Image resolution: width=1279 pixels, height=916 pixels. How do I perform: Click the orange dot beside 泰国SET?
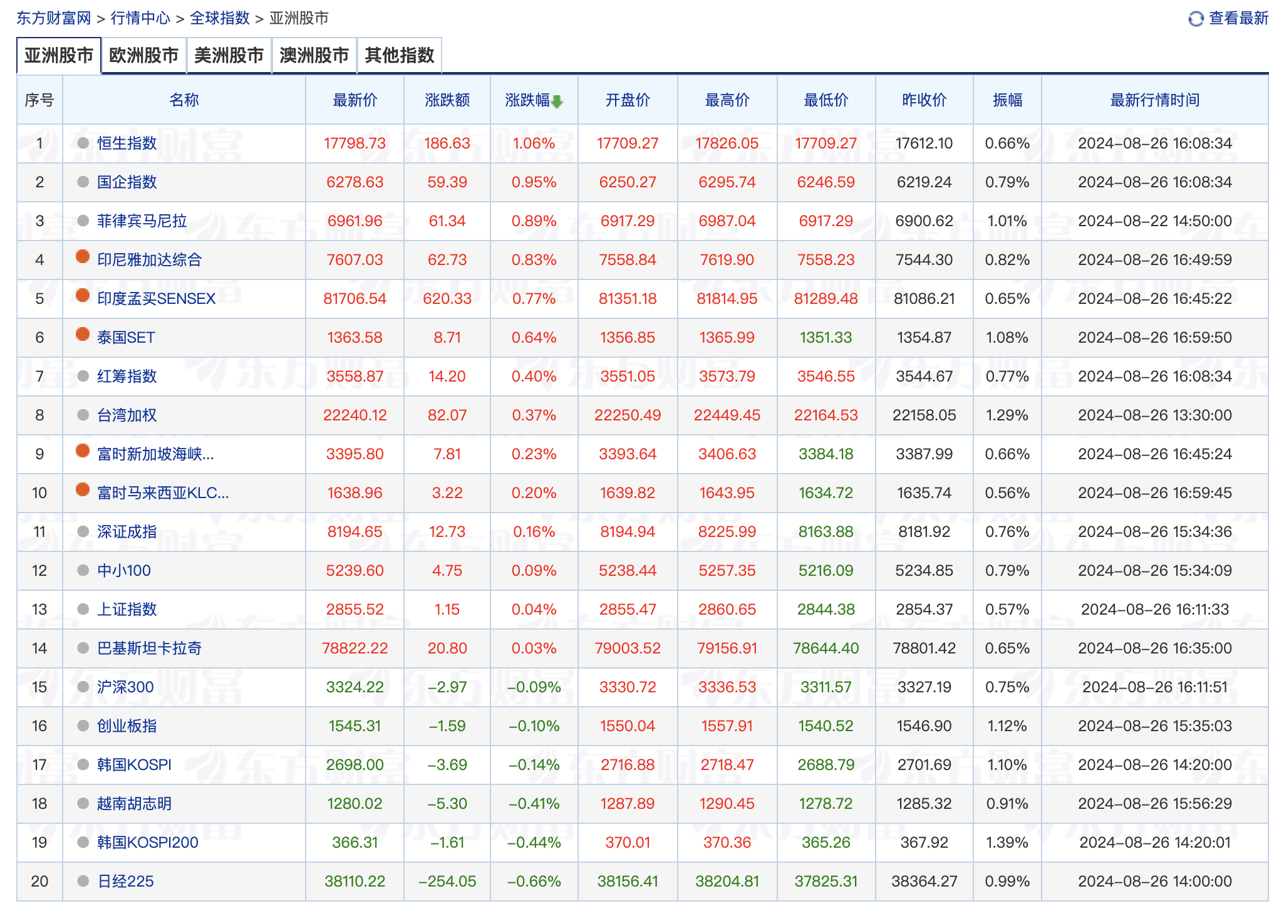[83, 338]
